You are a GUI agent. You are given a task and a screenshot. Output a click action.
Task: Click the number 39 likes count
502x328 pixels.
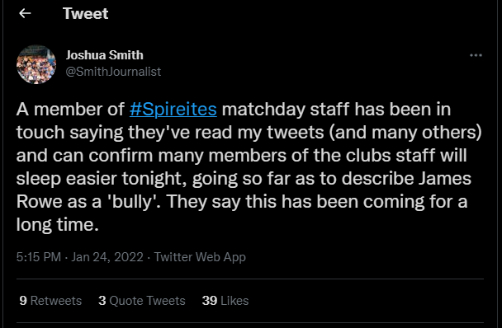coord(210,301)
